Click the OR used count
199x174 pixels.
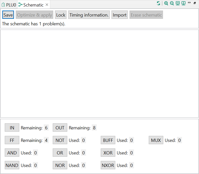[x=83, y=153]
